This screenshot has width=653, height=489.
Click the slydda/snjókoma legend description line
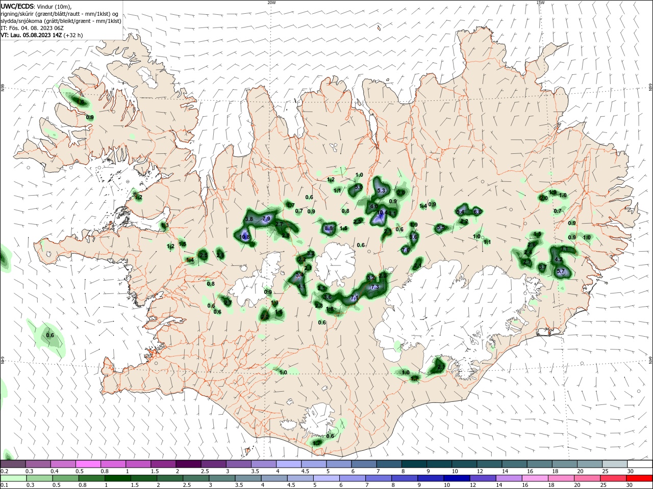(61, 21)
